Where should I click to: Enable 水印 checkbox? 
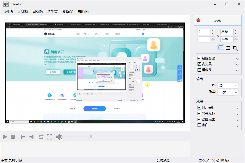tap(199, 125)
